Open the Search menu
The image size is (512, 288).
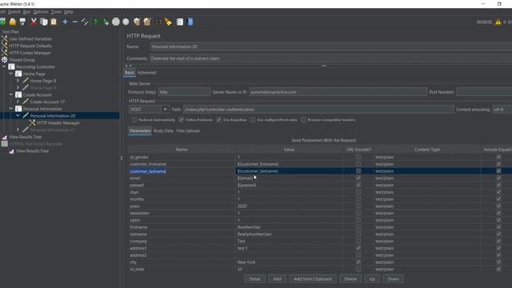(x=14, y=12)
